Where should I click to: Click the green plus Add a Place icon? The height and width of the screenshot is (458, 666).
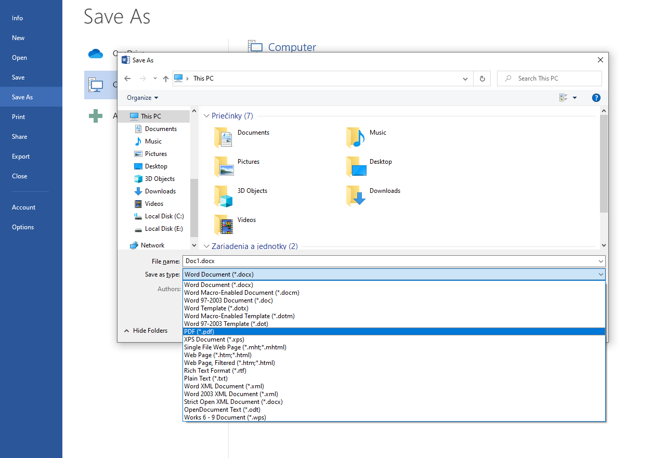point(96,116)
